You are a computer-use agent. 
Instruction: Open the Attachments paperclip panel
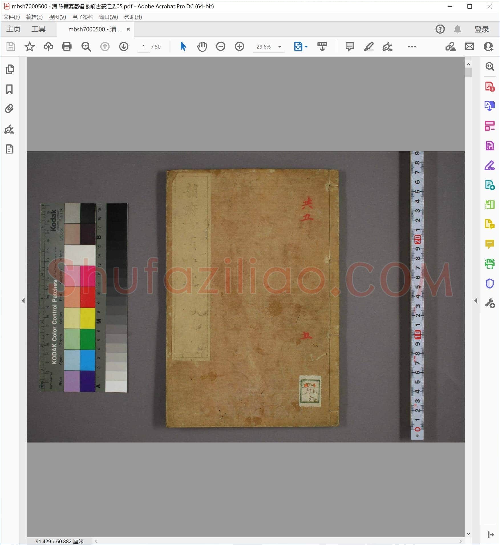10,109
